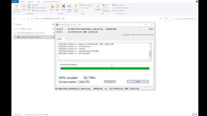Go back with Explorer's left arrow
207x116 pixels.
point(14,19)
